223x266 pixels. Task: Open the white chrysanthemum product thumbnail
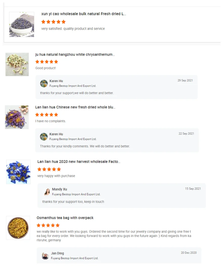(17, 64)
